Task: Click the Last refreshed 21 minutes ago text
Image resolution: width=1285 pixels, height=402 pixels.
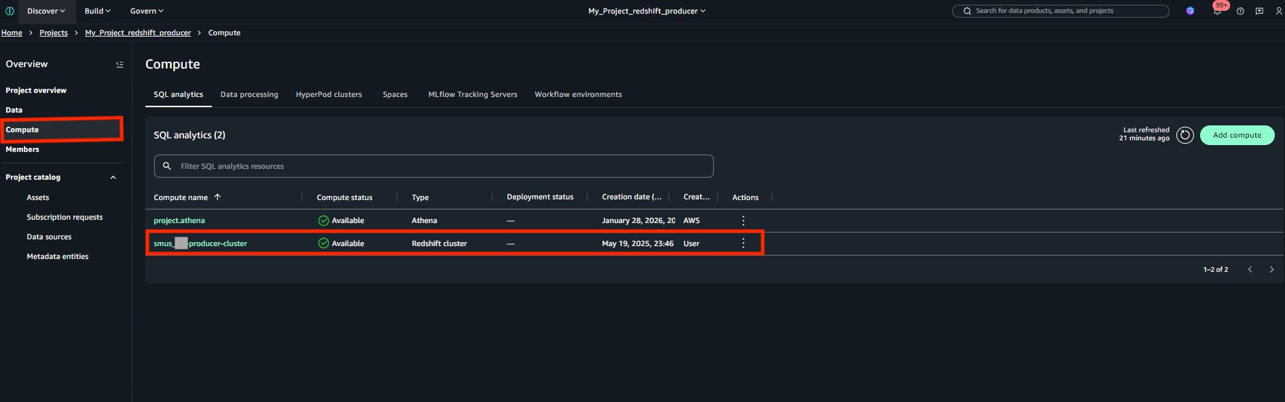Action: pos(1144,134)
